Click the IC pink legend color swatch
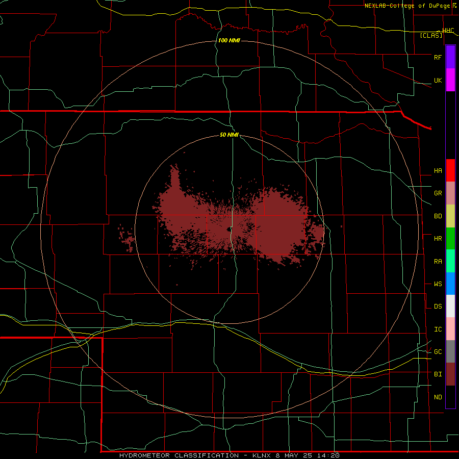This screenshot has width=459, height=459. 450,329
